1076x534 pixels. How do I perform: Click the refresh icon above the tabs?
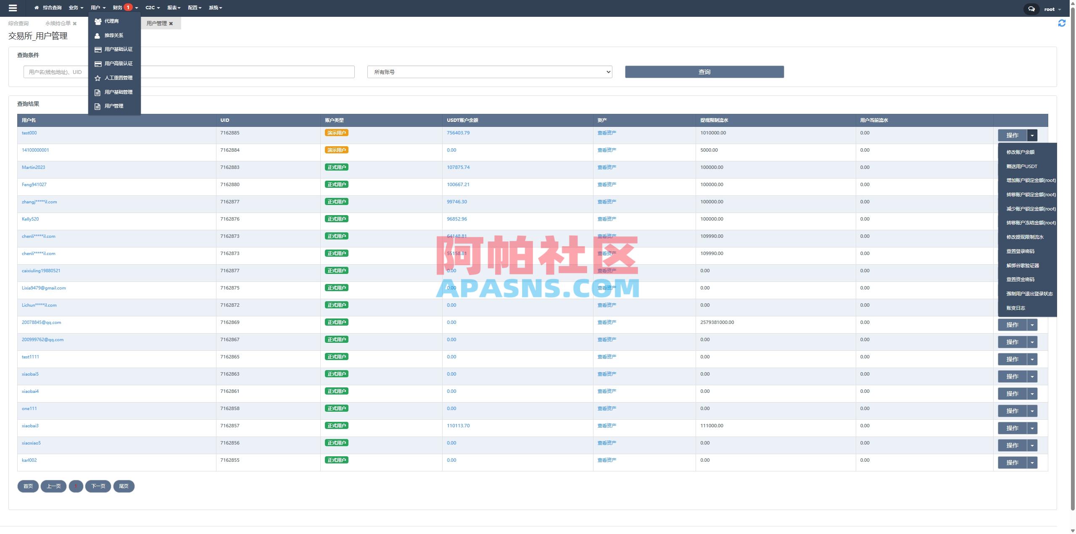1062,23
